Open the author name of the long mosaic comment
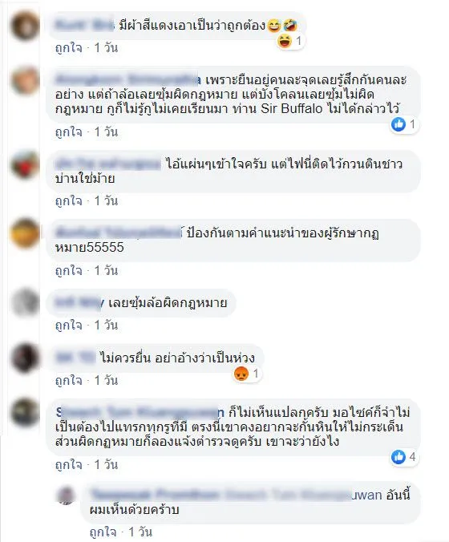The image size is (449, 542). [x=140, y=412]
